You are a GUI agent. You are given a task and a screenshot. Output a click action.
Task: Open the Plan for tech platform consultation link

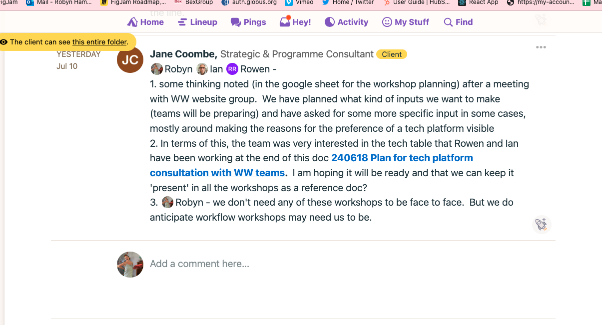point(402,158)
